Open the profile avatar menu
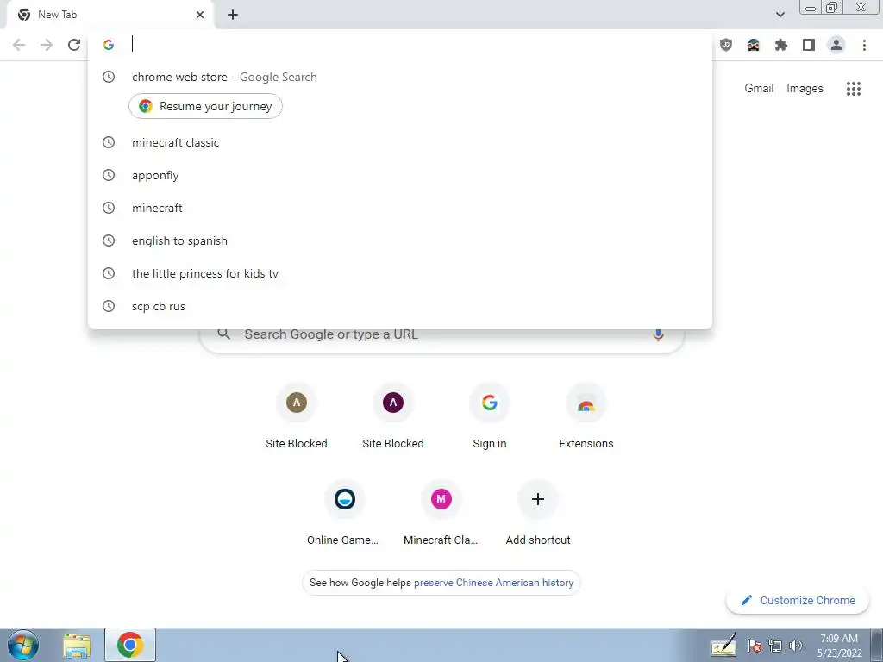 pyautogui.click(x=836, y=45)
